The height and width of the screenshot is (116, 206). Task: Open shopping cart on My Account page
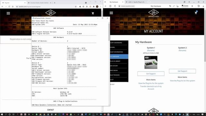click(x=196, y=13)
